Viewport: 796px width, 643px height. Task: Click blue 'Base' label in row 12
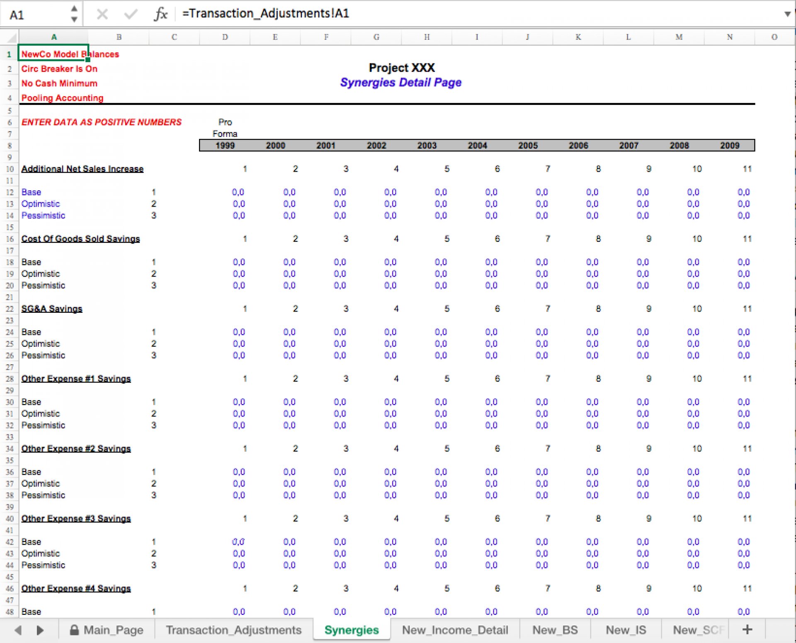click(x=31, y=192)
